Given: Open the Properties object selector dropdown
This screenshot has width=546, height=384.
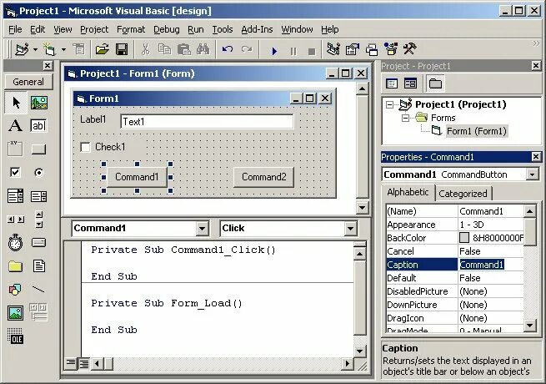Looking at the screenshot, I should pos(532,174).
